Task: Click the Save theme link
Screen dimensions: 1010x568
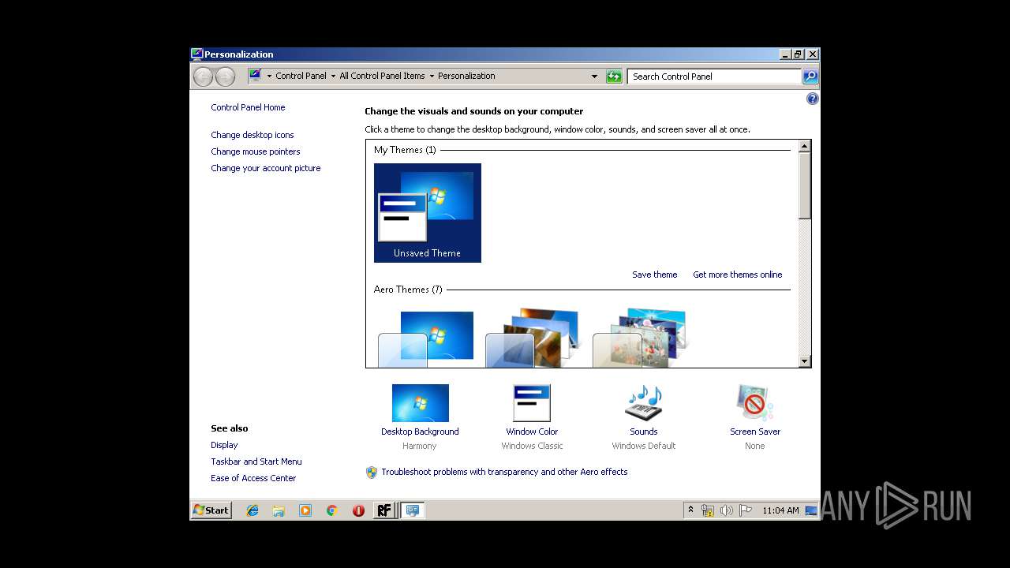Action: [x=654, y=275]
